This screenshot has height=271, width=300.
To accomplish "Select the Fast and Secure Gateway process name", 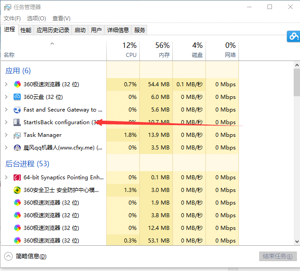I will pos(63,110).
